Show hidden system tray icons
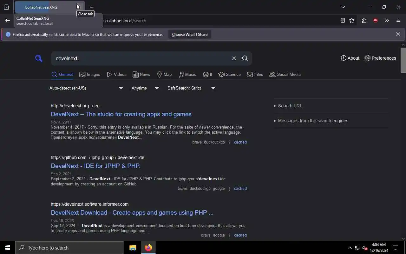Image resolution: width=406 pixels, height=254 pixels. [x=350, y=248]
